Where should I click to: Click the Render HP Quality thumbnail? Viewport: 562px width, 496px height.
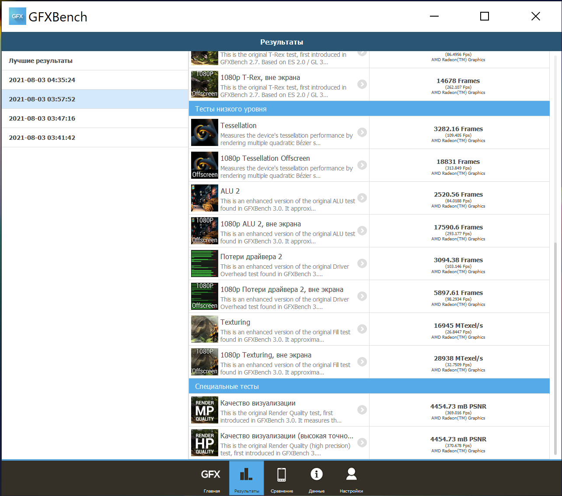(x=205, y=443)
